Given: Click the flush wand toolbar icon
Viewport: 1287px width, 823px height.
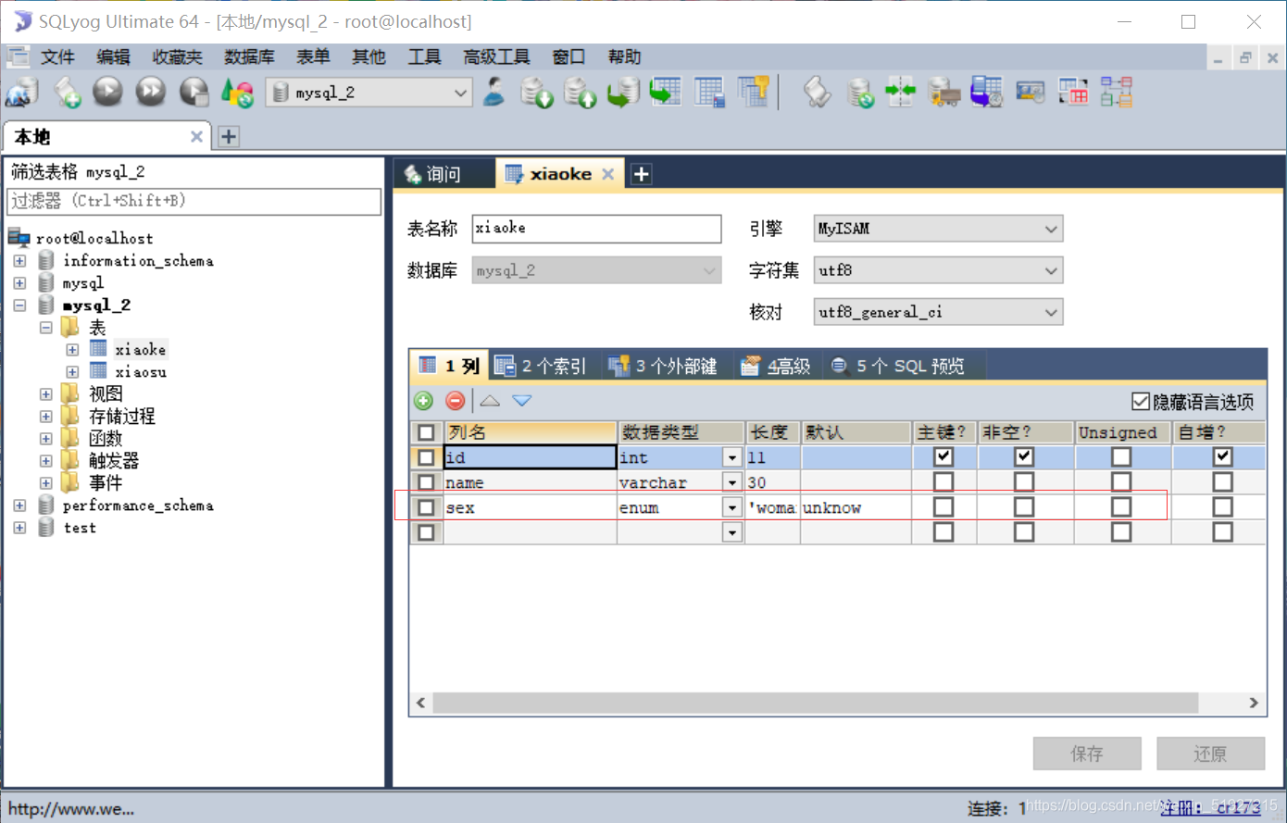Looking at the screenshot, I should tap(816, 93).
